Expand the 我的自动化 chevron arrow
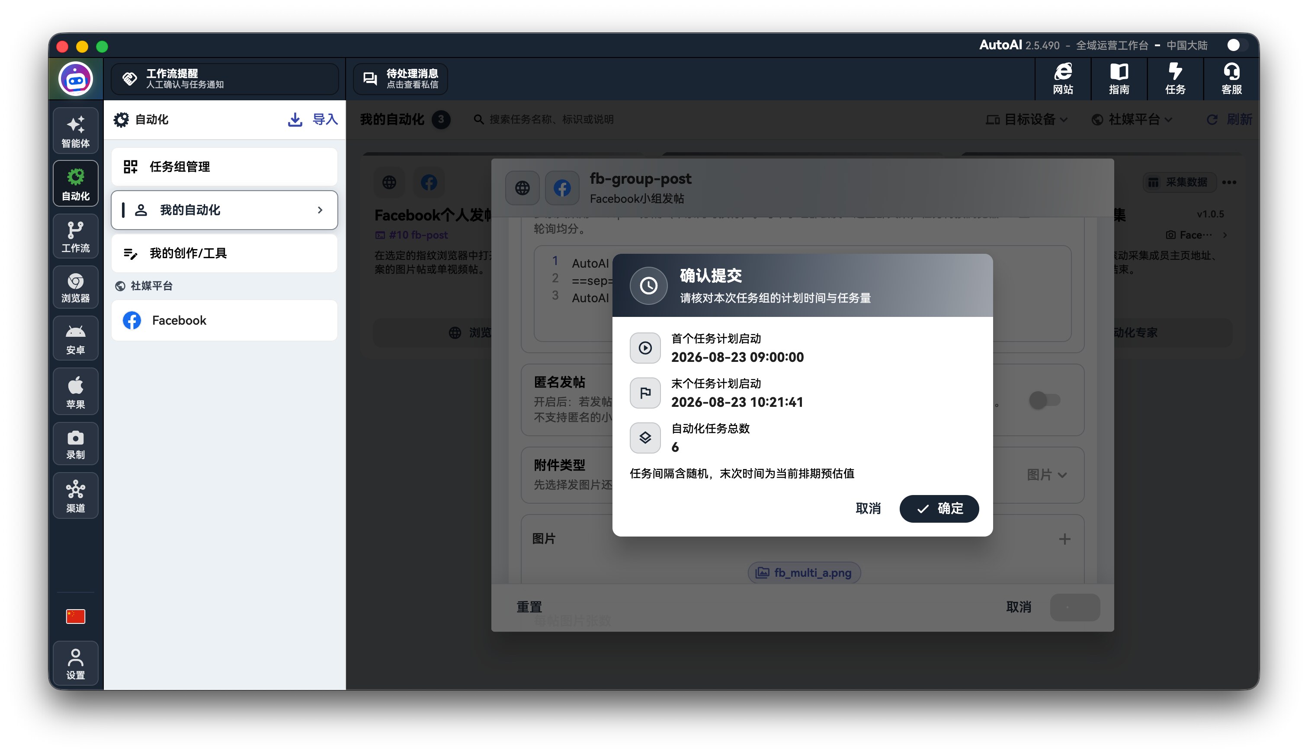 click(x=320, y=210)
